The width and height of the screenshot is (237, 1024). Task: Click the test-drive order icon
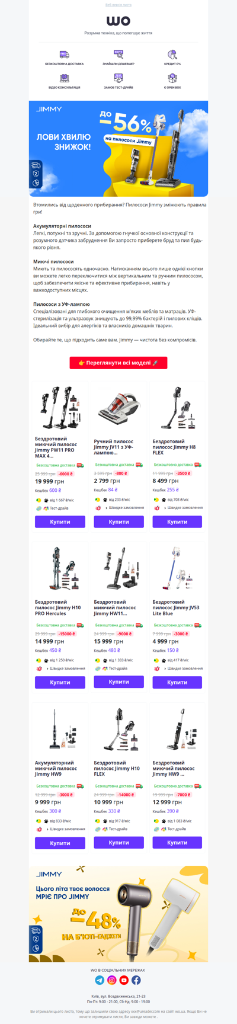[x=118, y=78]
